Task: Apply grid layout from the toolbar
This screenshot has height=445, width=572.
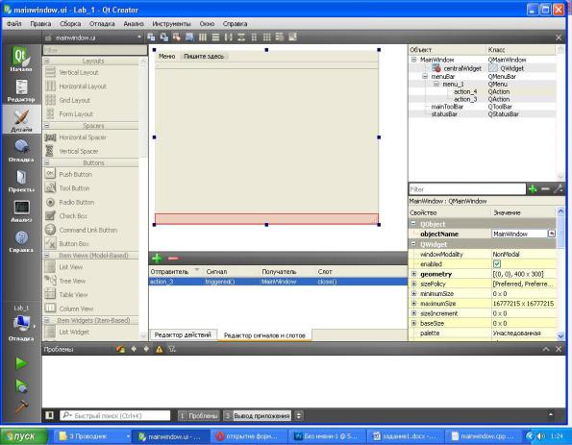Action: [x=266, y=37]
